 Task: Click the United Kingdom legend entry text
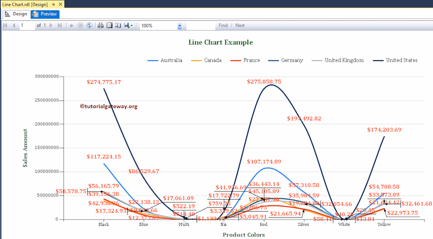(x=344, y=60)
